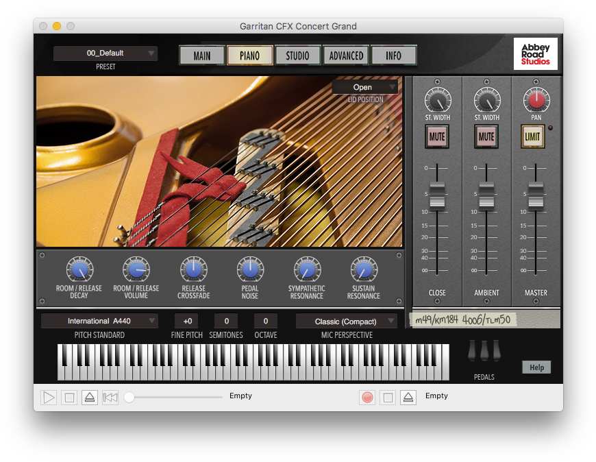
Task: Click the Sustain Resonance knob
Action: (x=364, y=269)
